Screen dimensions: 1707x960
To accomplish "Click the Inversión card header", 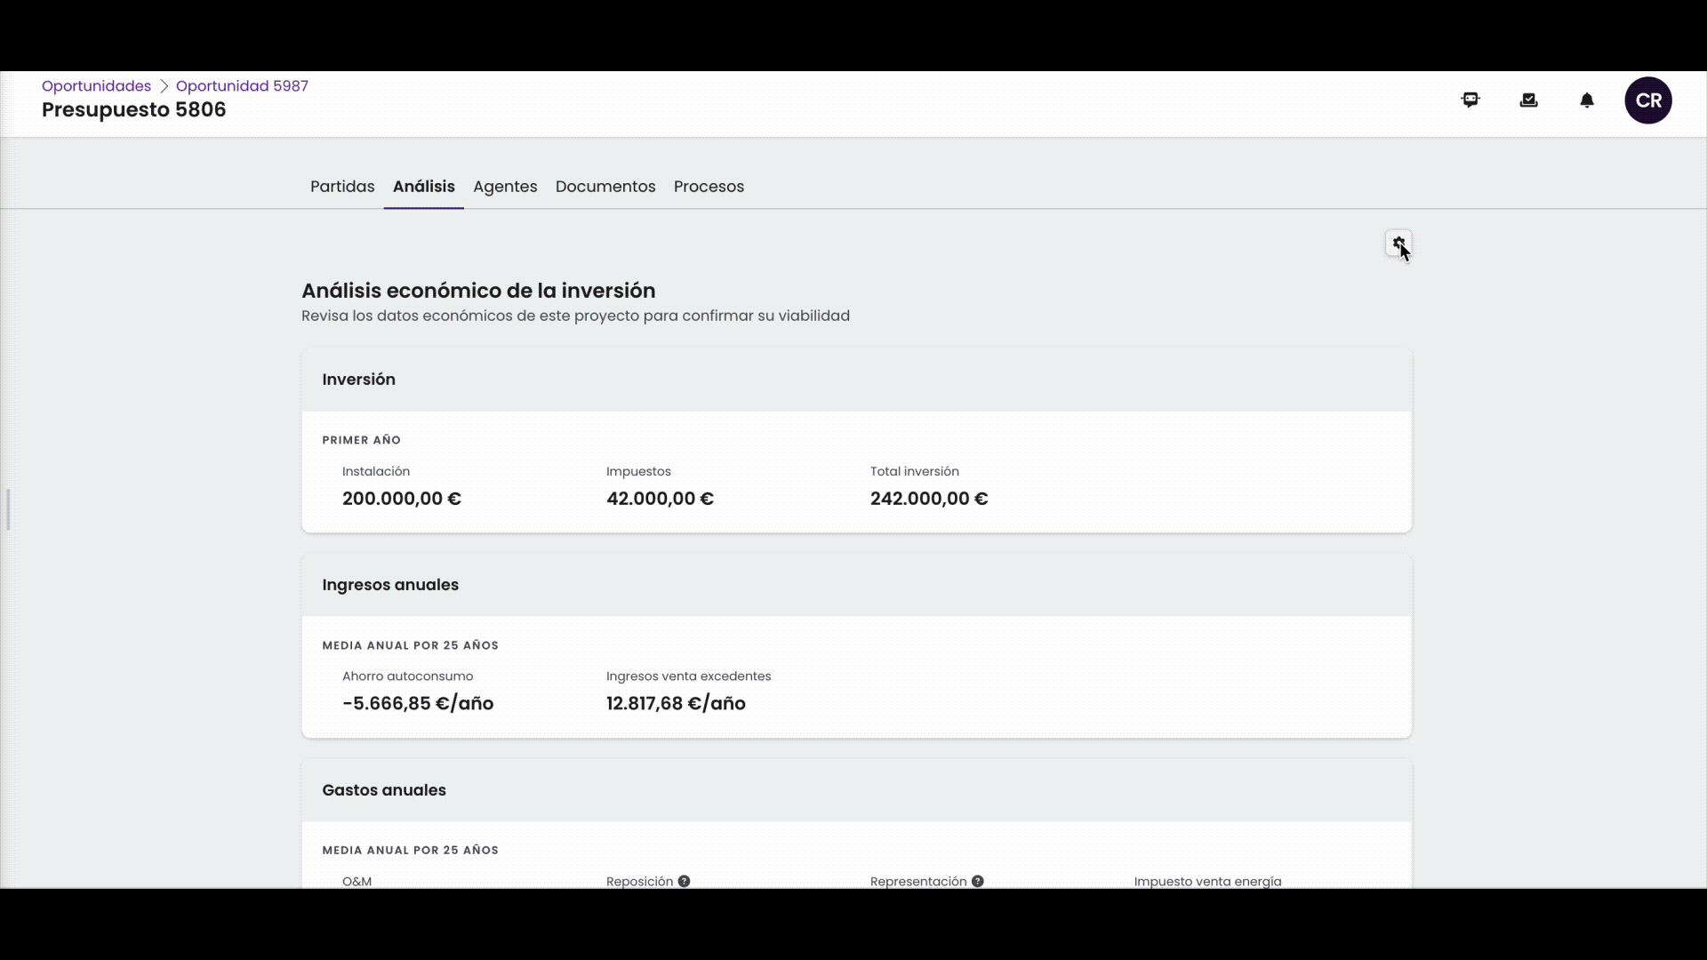I will (857, 380).
